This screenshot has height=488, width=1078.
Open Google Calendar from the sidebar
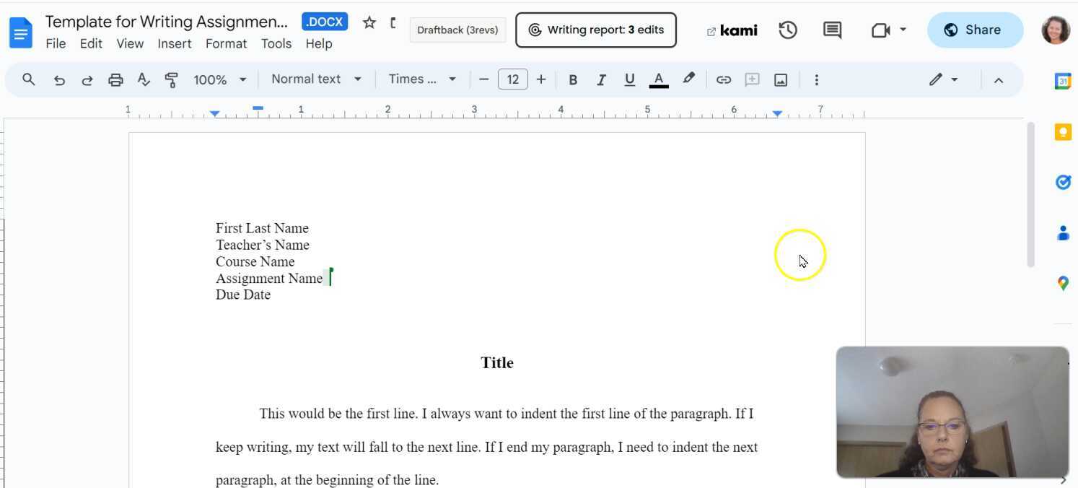(1063, 82)
